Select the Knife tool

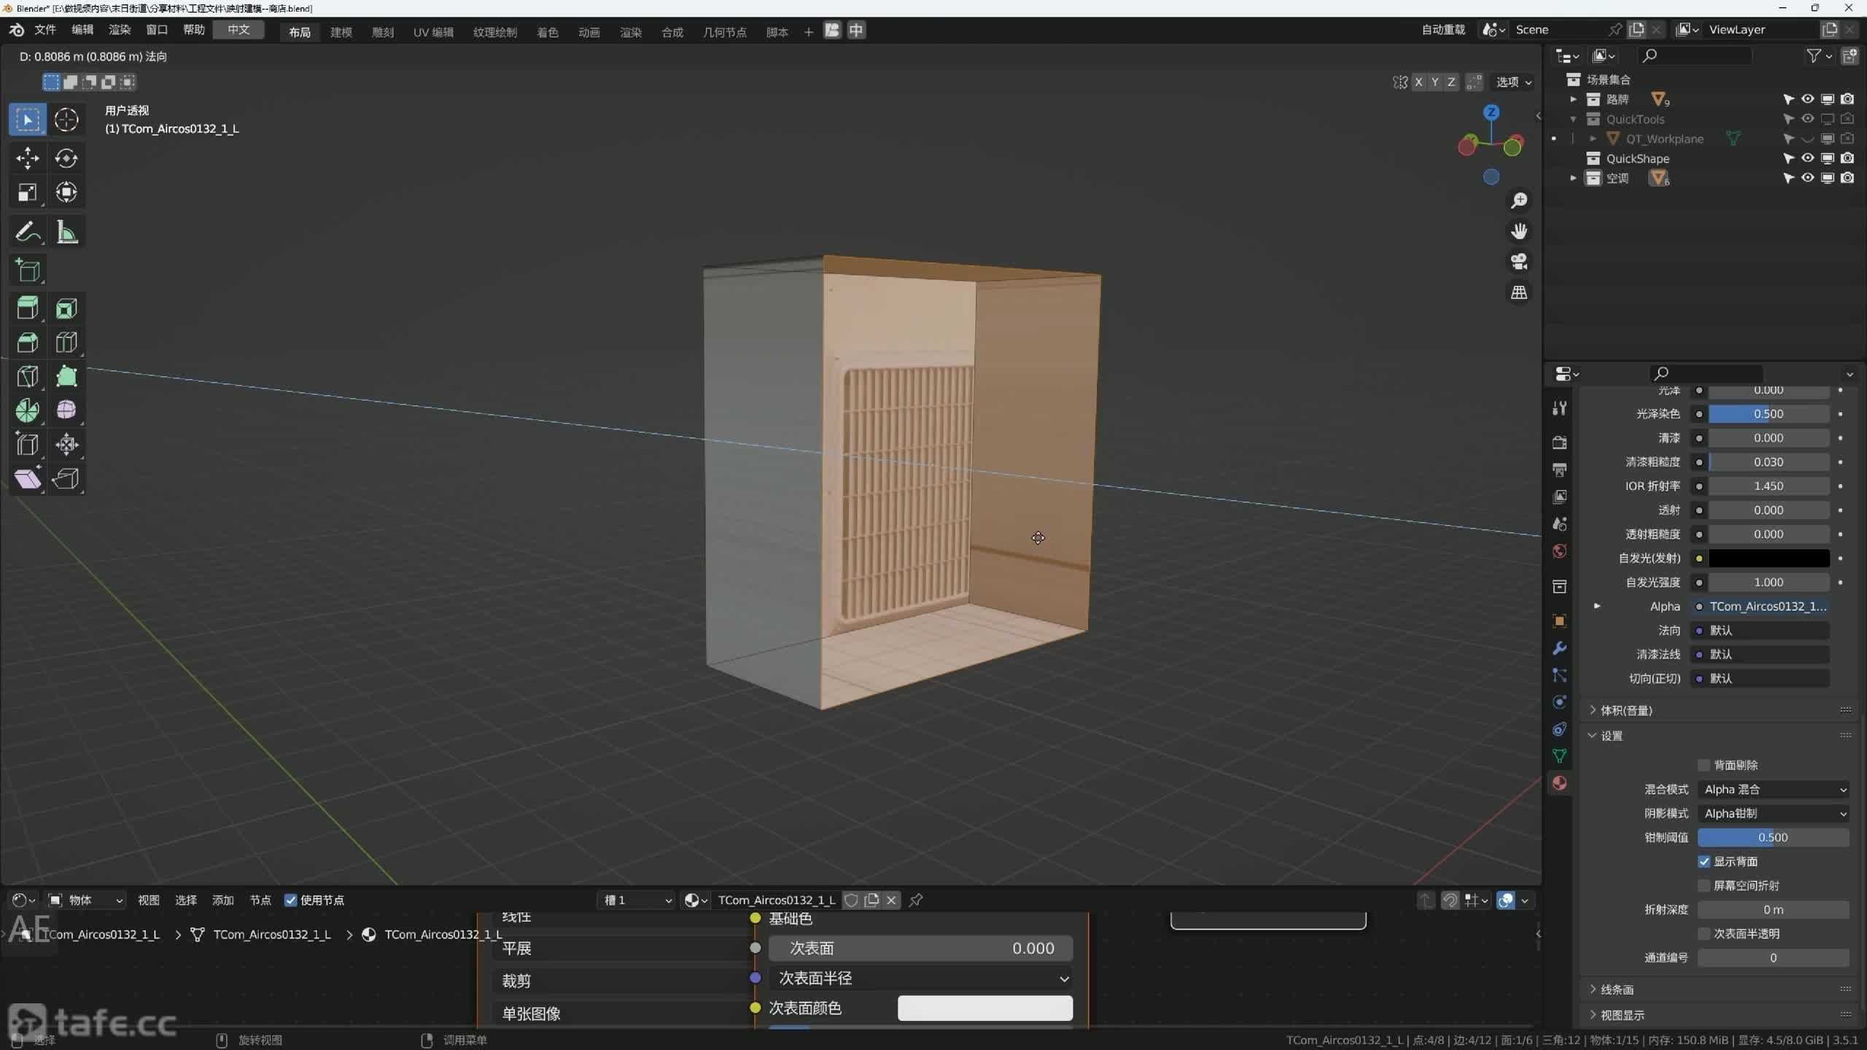click(28, 376)
